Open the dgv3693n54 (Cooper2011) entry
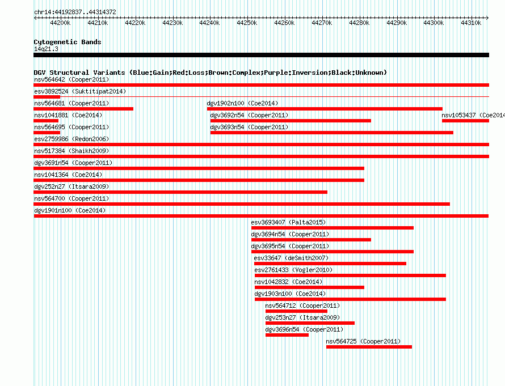This screenshot has height=386, width=505. point(249,127)
